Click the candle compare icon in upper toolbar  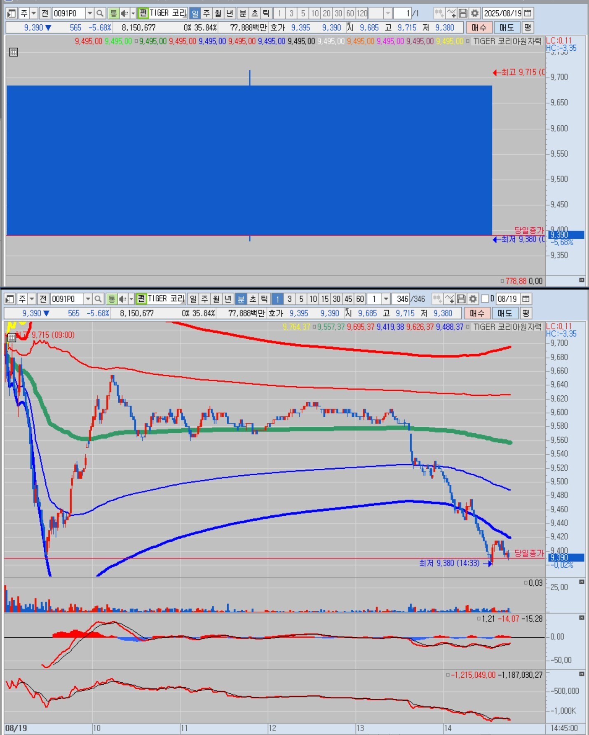point(439,13)
